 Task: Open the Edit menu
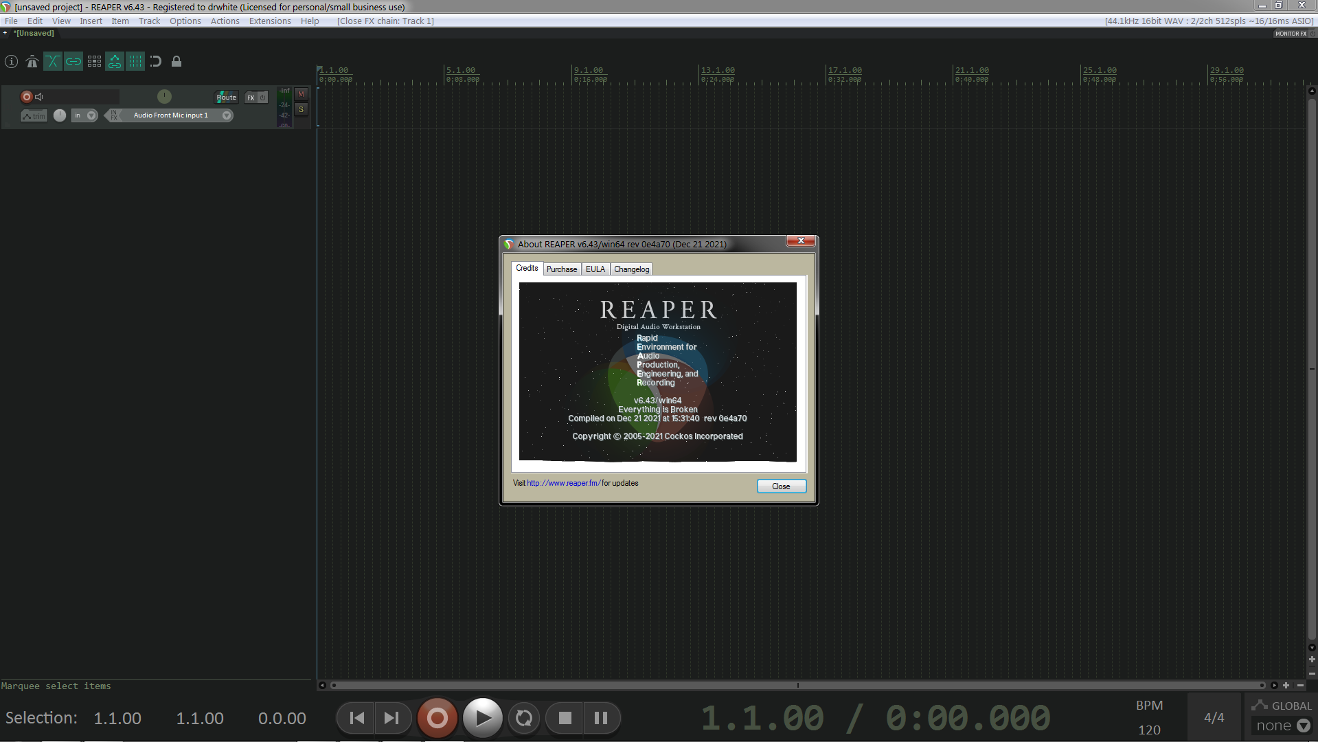35,21
